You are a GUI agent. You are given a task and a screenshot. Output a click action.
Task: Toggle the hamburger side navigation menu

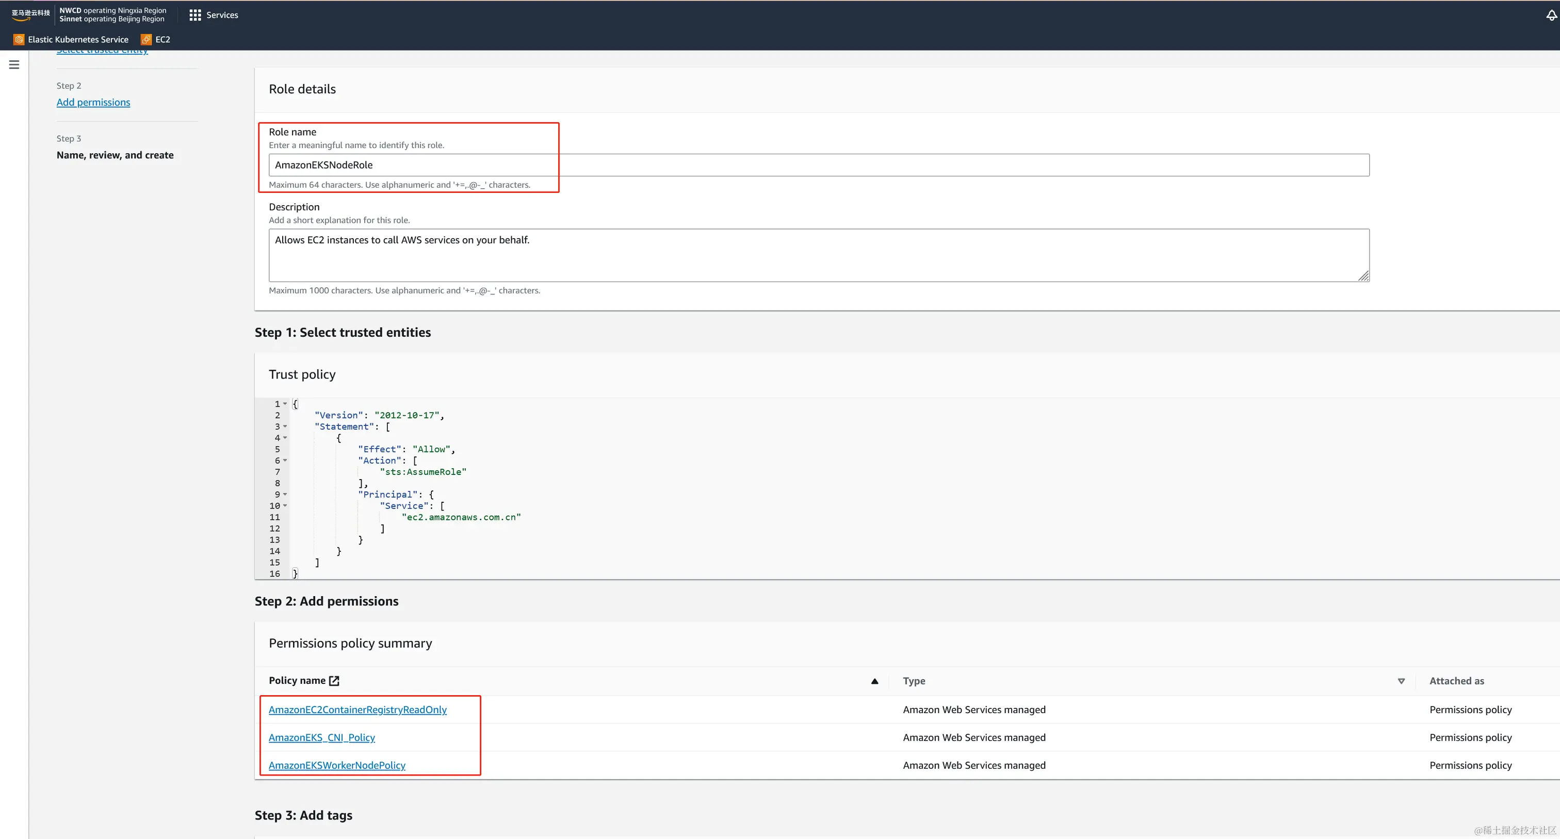point(14,65)
